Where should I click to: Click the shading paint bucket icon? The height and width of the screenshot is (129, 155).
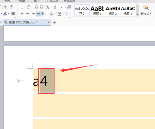pyautogui.click(x=59, y=14)
